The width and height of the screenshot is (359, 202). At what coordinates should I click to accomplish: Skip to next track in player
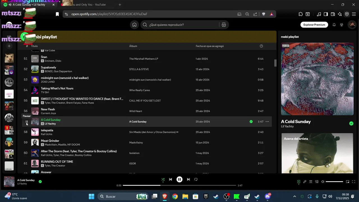188,180
